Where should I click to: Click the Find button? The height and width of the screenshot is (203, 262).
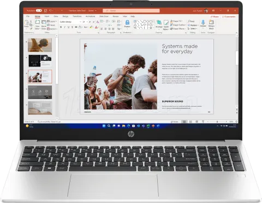(192, 21)
